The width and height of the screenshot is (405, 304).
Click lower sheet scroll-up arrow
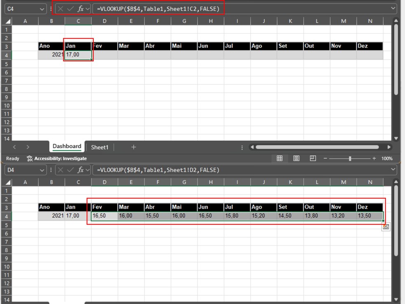pyautogui.click(x=396, y=182)
